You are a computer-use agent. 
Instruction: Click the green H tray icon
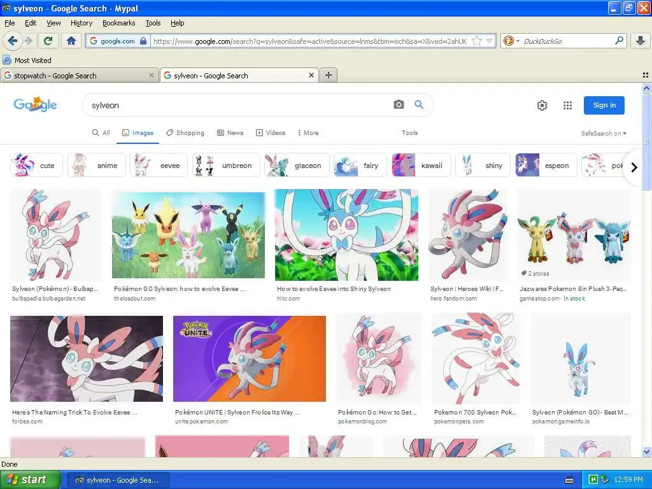[593, 480]
